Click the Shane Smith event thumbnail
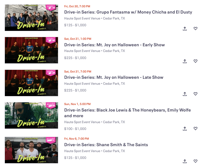 pos(31,150)
